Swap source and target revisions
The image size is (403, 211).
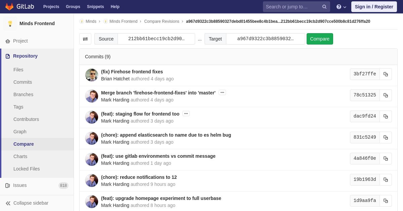pyautogui.click(x=85, y=39)
